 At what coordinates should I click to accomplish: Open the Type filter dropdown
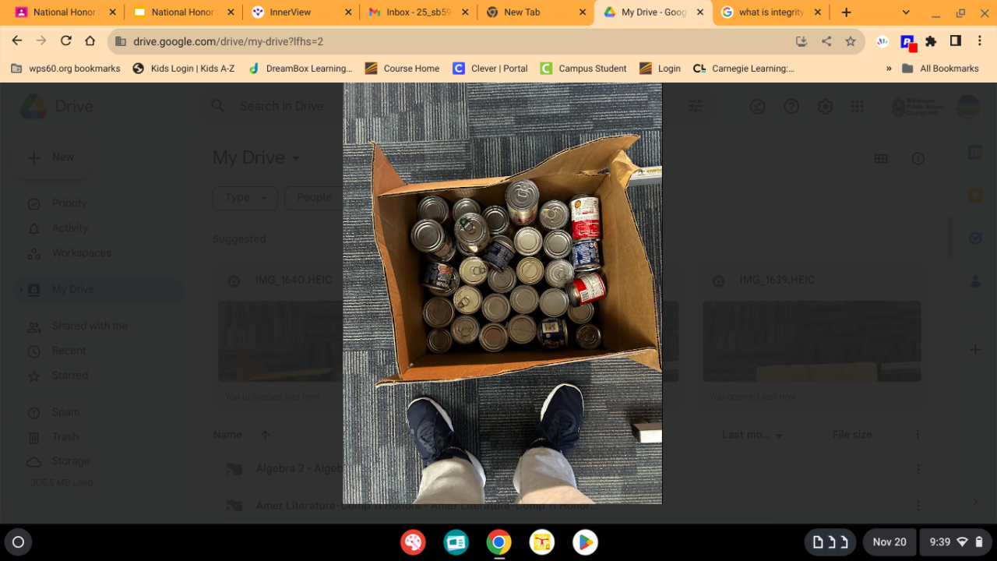[245, 198]
